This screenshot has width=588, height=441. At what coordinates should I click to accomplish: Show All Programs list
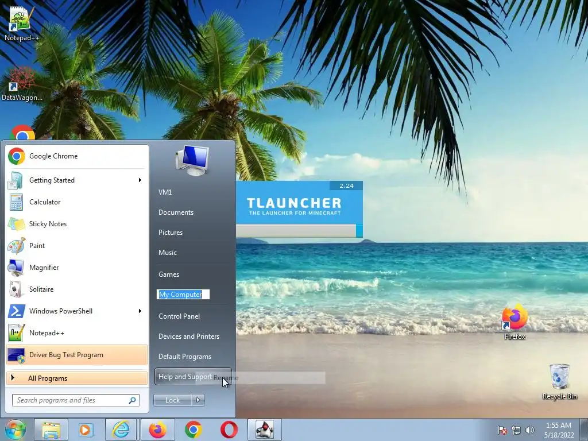[x=77, y=378]
